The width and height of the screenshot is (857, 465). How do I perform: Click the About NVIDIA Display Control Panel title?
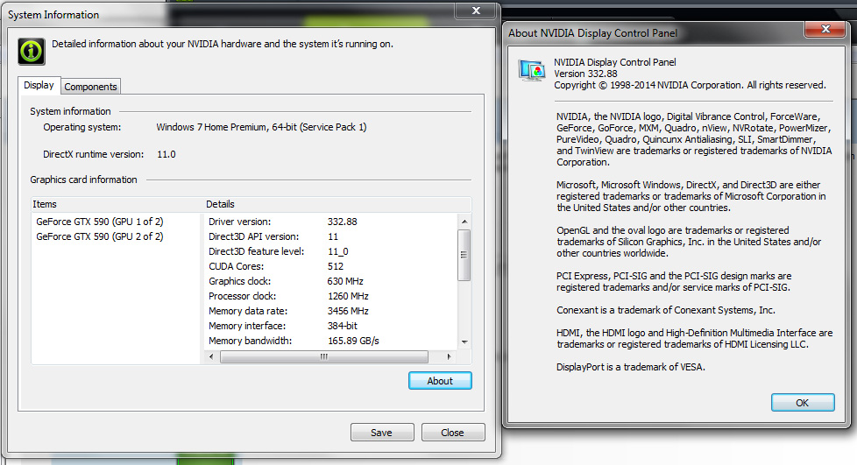592,33
